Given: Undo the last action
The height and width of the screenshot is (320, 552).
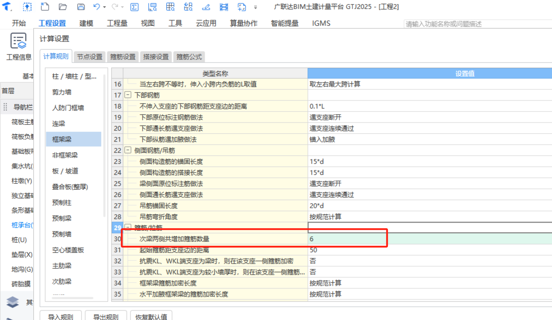Looking at the screenshot, I should pyautogui.click(x=97, y=7).
